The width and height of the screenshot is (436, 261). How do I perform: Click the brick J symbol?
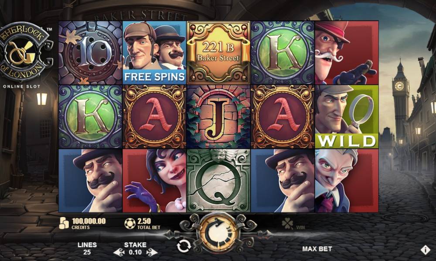coord(218,117)
